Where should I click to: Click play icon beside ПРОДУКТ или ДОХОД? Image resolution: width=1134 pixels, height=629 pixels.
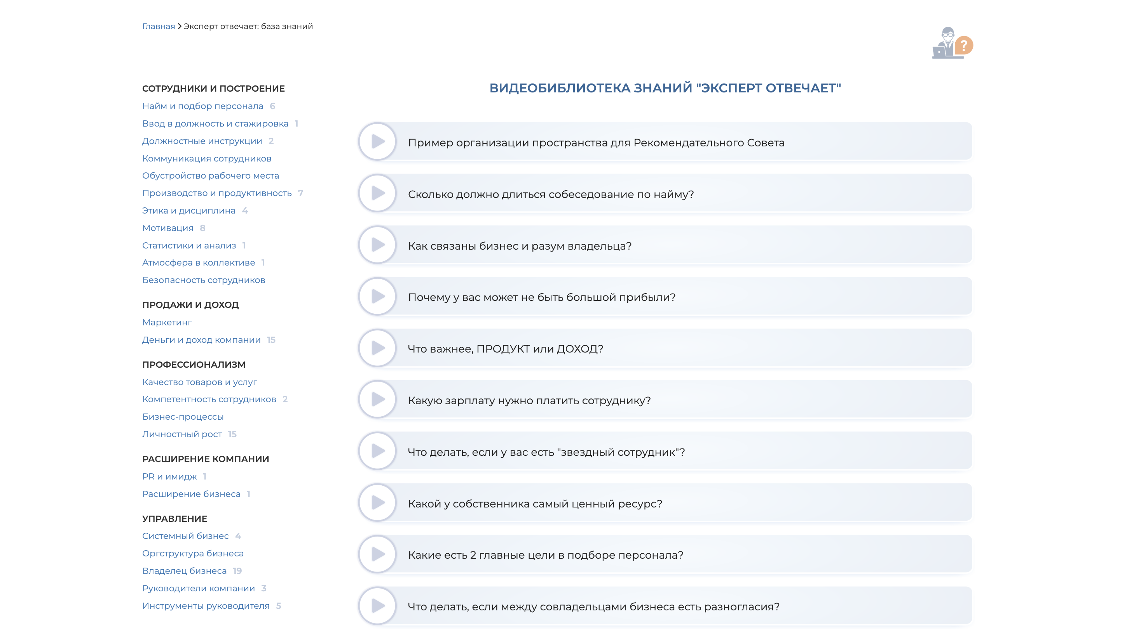pyautogui.click(x=377, y=348)
